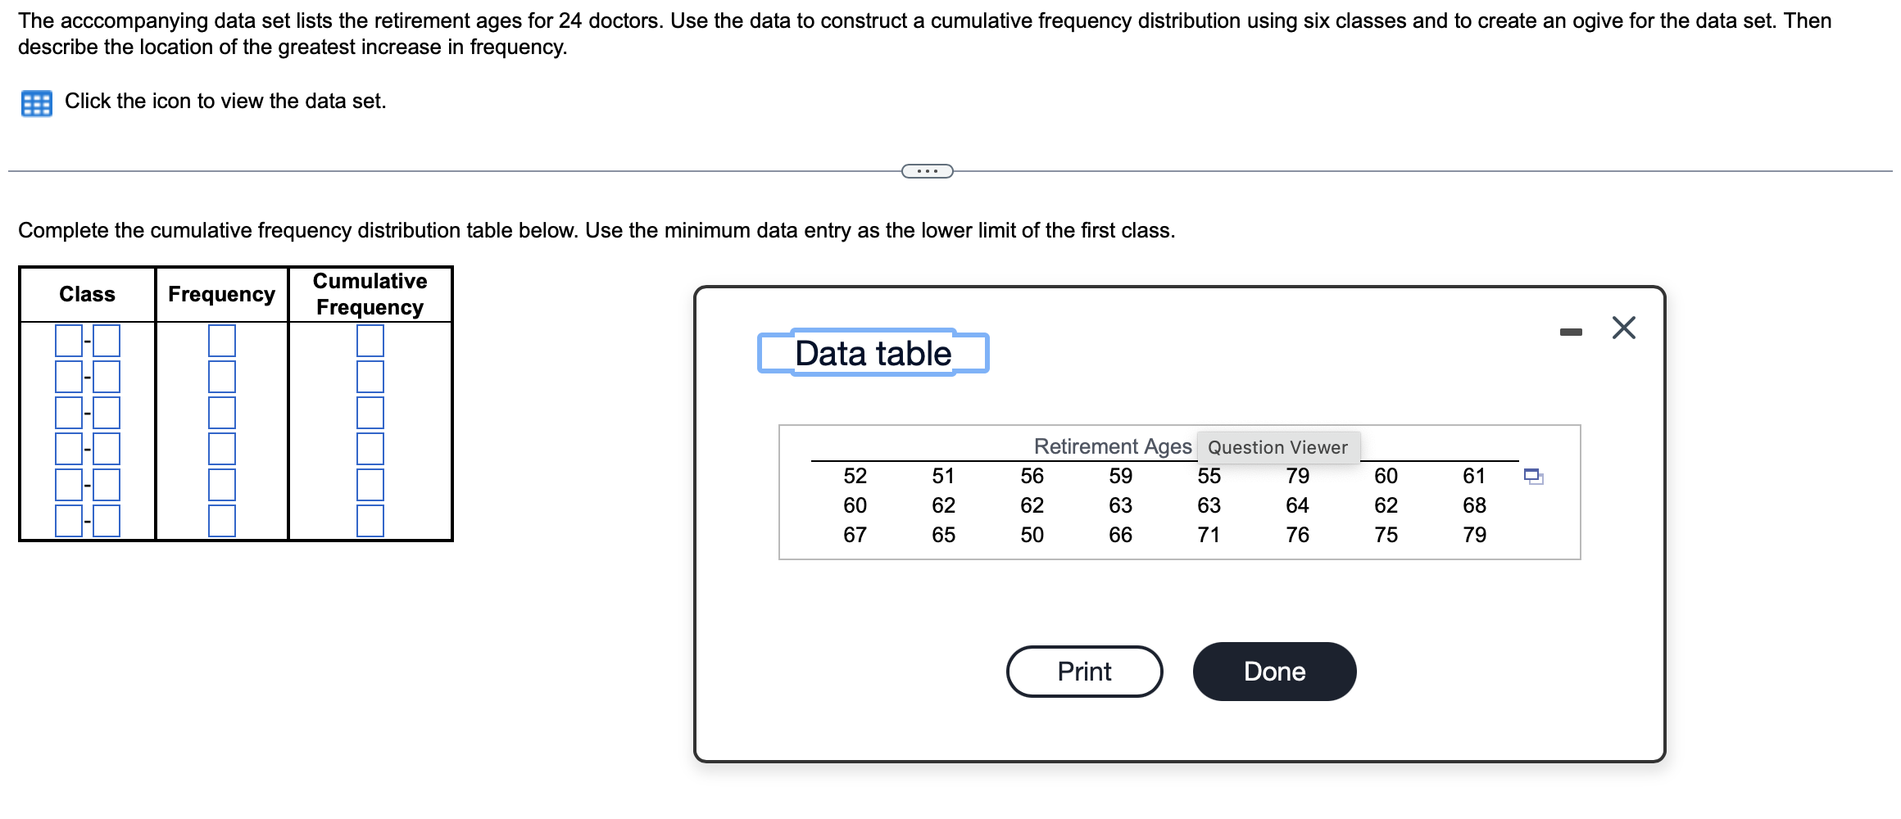Click first class upper limit input box
The image size is (1901, 819).
coord(107,341)
